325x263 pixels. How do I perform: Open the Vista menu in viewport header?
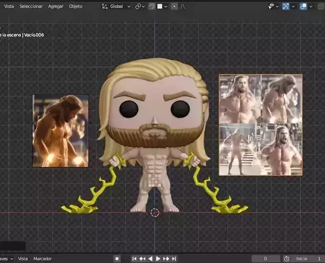pyautogui.click(x=9, y=6)
